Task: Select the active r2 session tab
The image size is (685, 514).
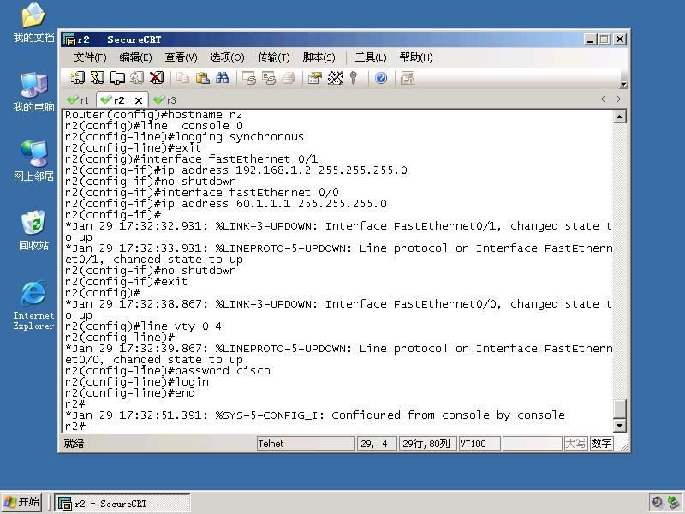Action: tap(118, 100)
